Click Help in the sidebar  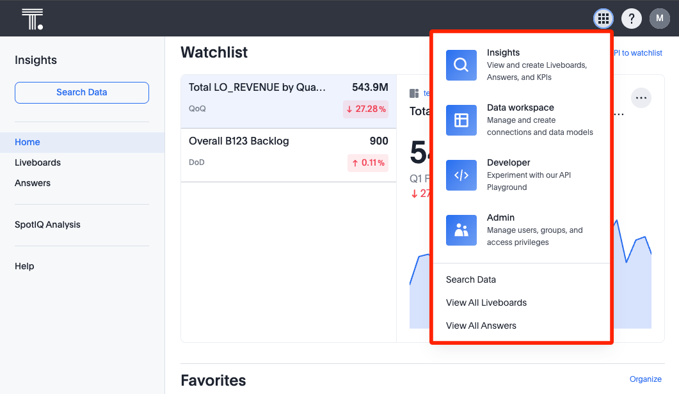(x=24, y=266)
